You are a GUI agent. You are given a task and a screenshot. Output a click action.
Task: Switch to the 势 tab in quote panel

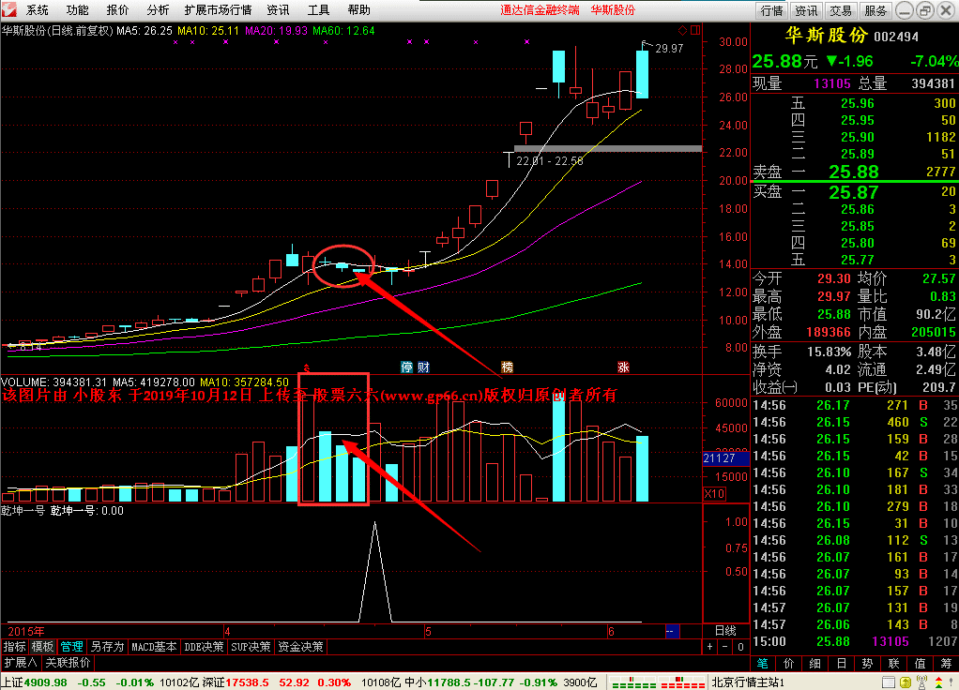(x=867, y=664)
